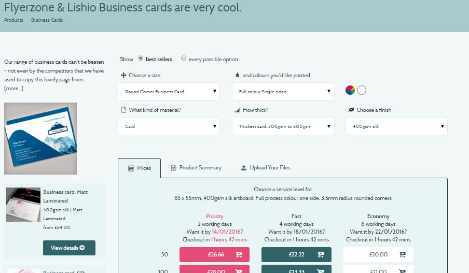The width and height of the screenshot is (469, 273).
Task: Click View details for Matt Laminated card
Action: (69, 248)
